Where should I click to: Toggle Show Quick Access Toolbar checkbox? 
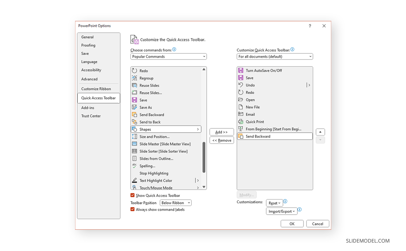pos(133,195)
